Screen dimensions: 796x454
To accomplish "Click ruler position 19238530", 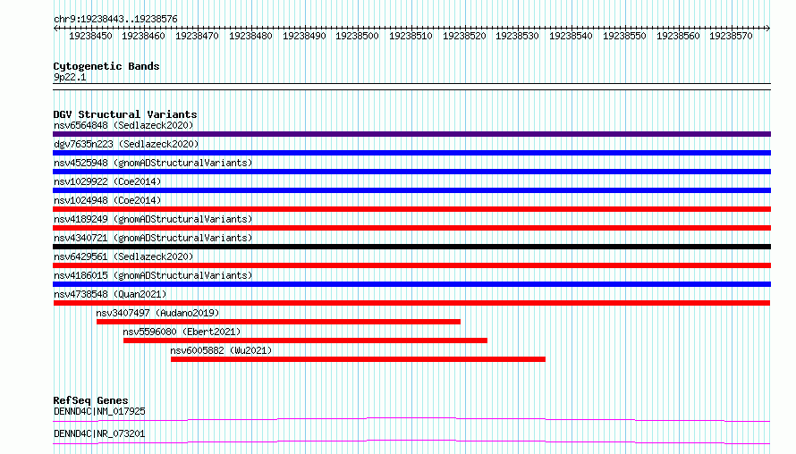I will (517, 36).
